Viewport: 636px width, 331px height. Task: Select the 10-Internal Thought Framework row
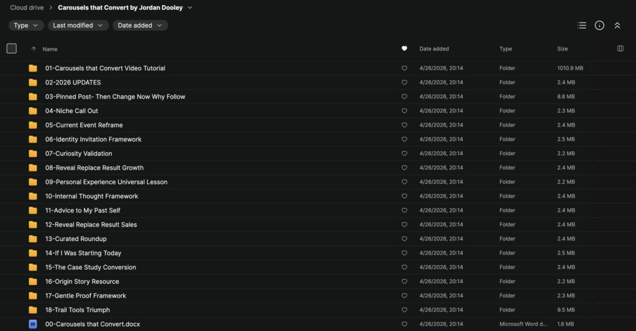click(318, 196)
